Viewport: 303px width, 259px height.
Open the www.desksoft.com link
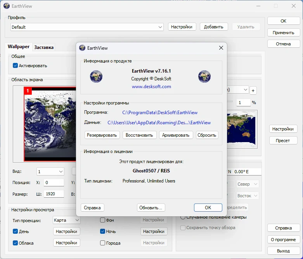[x=151, y=87]
